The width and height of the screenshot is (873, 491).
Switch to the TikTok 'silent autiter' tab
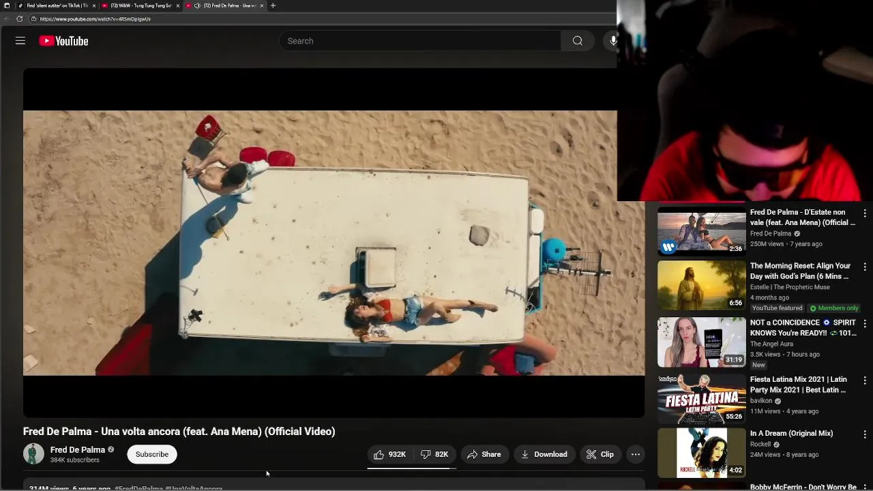[56, 5]
